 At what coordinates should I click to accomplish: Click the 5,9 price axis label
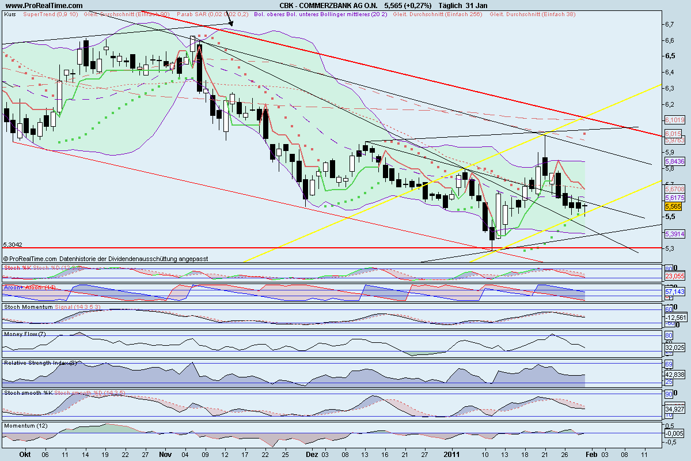click(x=670, y=152)
